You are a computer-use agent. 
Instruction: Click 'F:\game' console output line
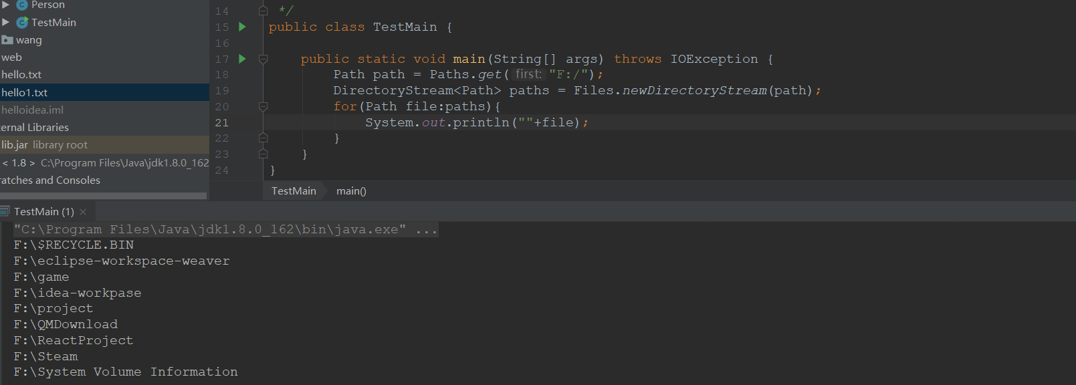click(x=41, y=277)
